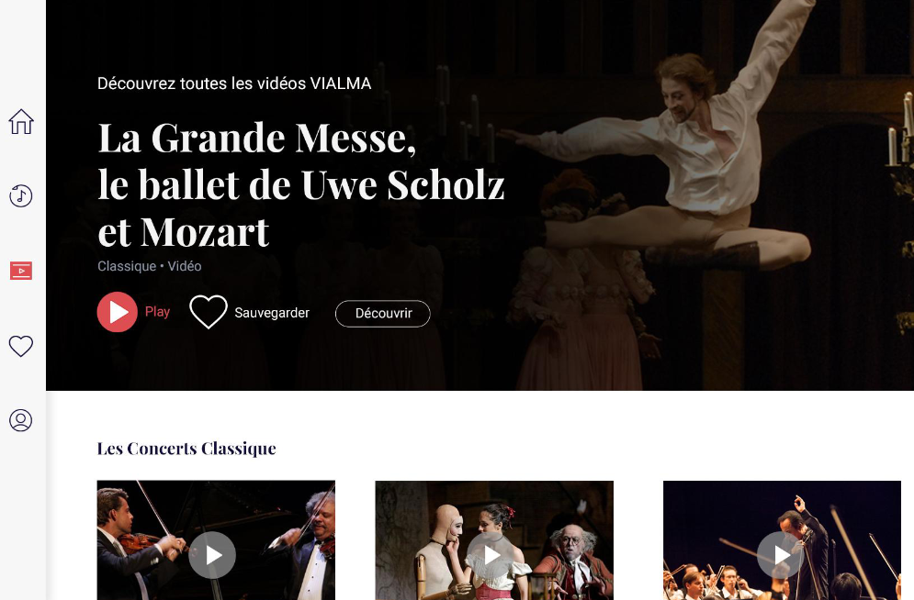Click the red circular Play button
The width and height of the screenshot is (914, 600).
[x=118, y=312]
